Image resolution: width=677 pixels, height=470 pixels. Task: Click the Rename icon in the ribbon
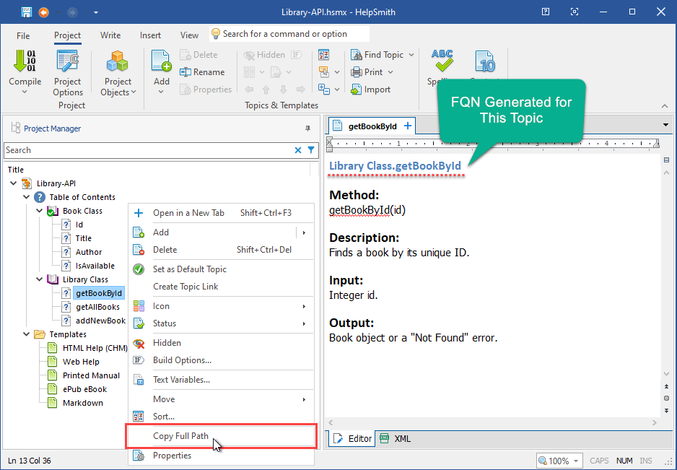(185, 71)
